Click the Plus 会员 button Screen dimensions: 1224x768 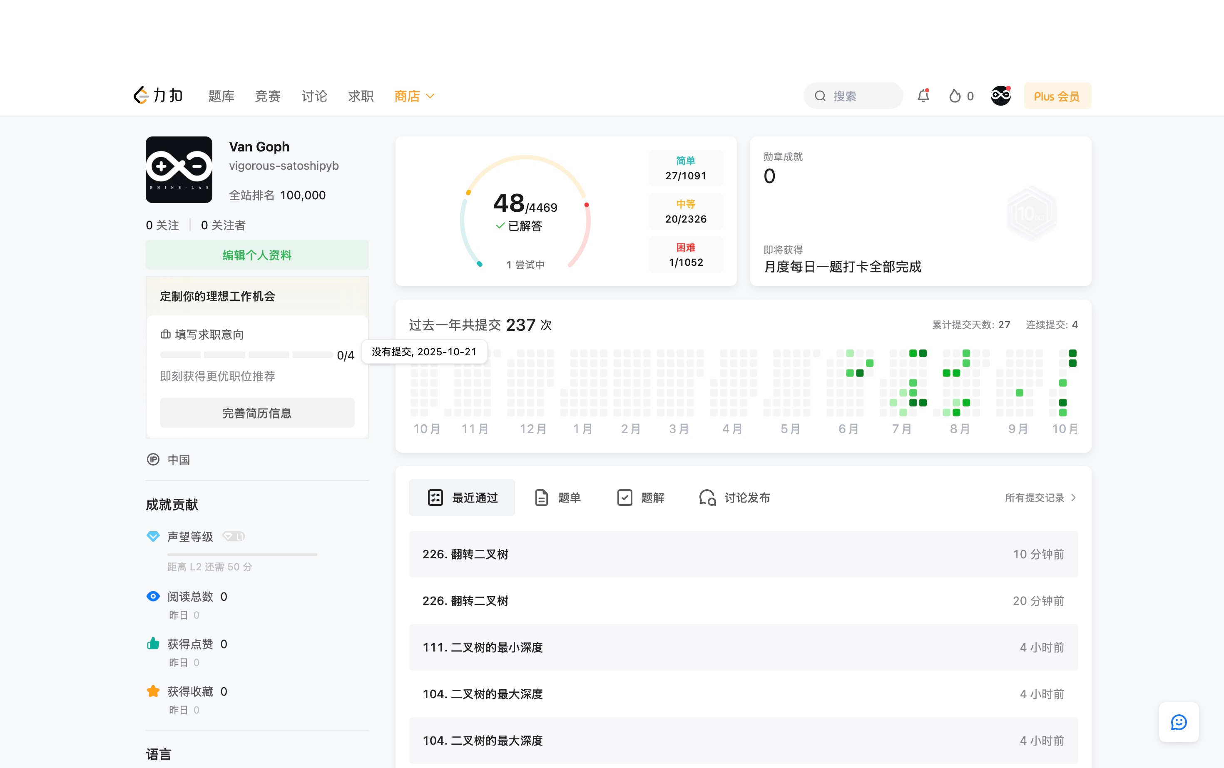(x=1057, y=96)
